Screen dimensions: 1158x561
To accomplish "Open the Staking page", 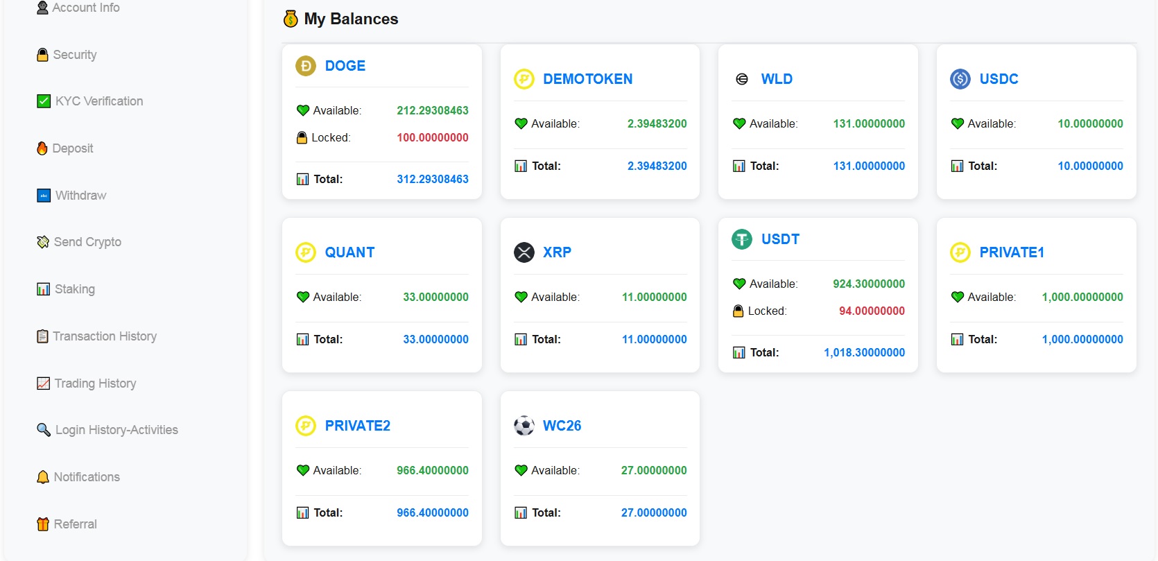I will point(74,289).
